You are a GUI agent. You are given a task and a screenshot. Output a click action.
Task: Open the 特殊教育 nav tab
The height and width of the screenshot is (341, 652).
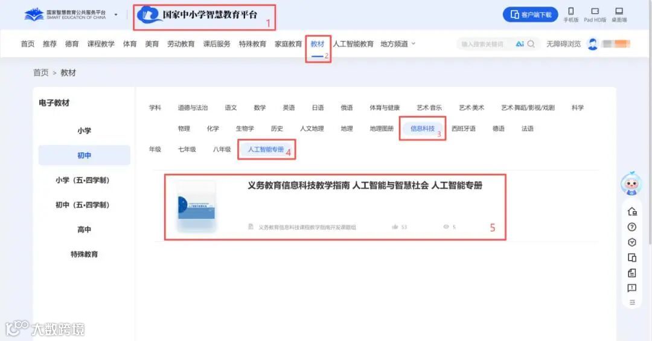coord(252,43)
